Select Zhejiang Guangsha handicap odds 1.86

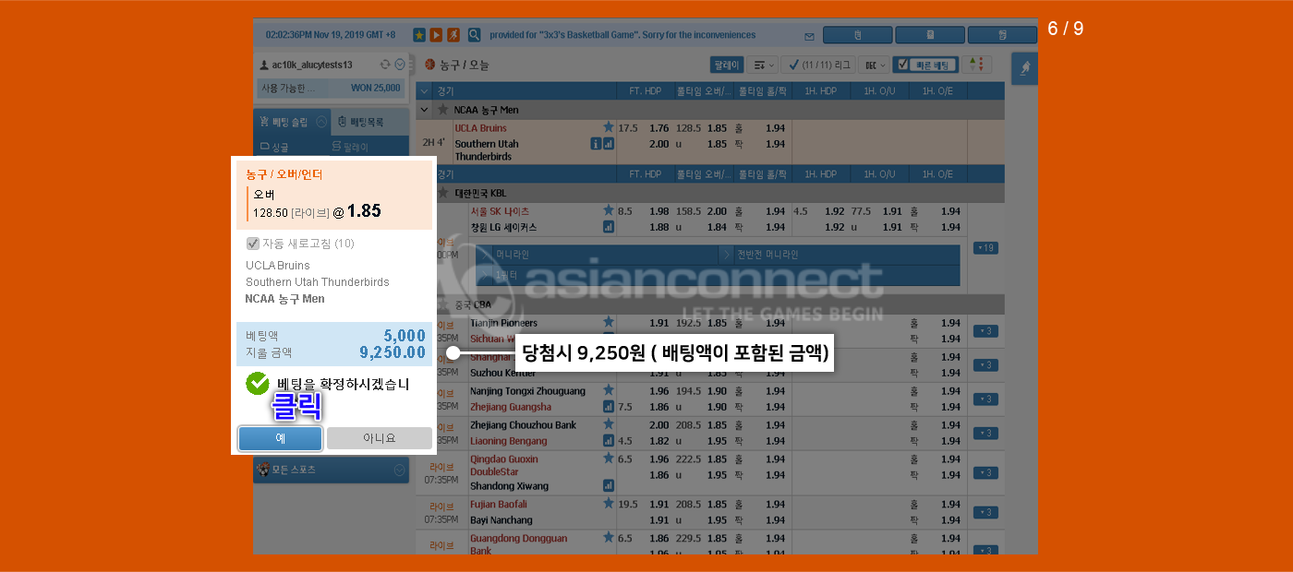pyautogui.click(x=659, y=407)
